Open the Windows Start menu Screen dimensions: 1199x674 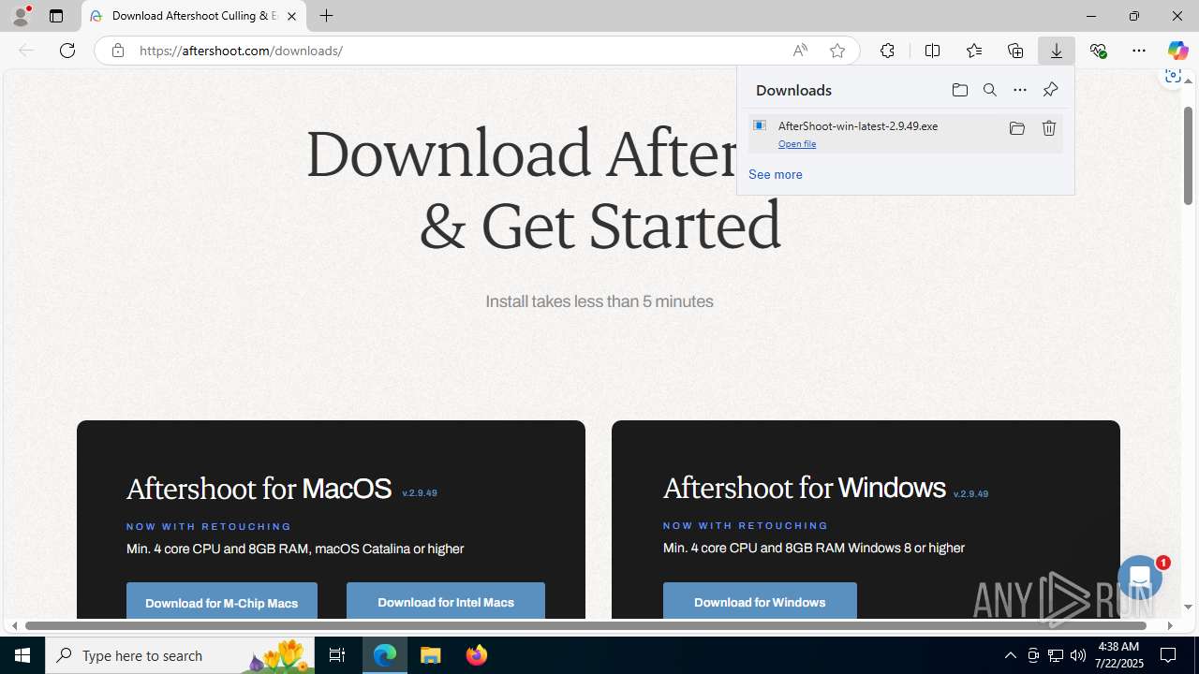coord(22,655)
